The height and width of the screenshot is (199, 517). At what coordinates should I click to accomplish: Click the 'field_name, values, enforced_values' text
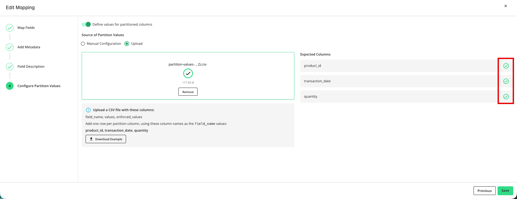pos(114,117)
